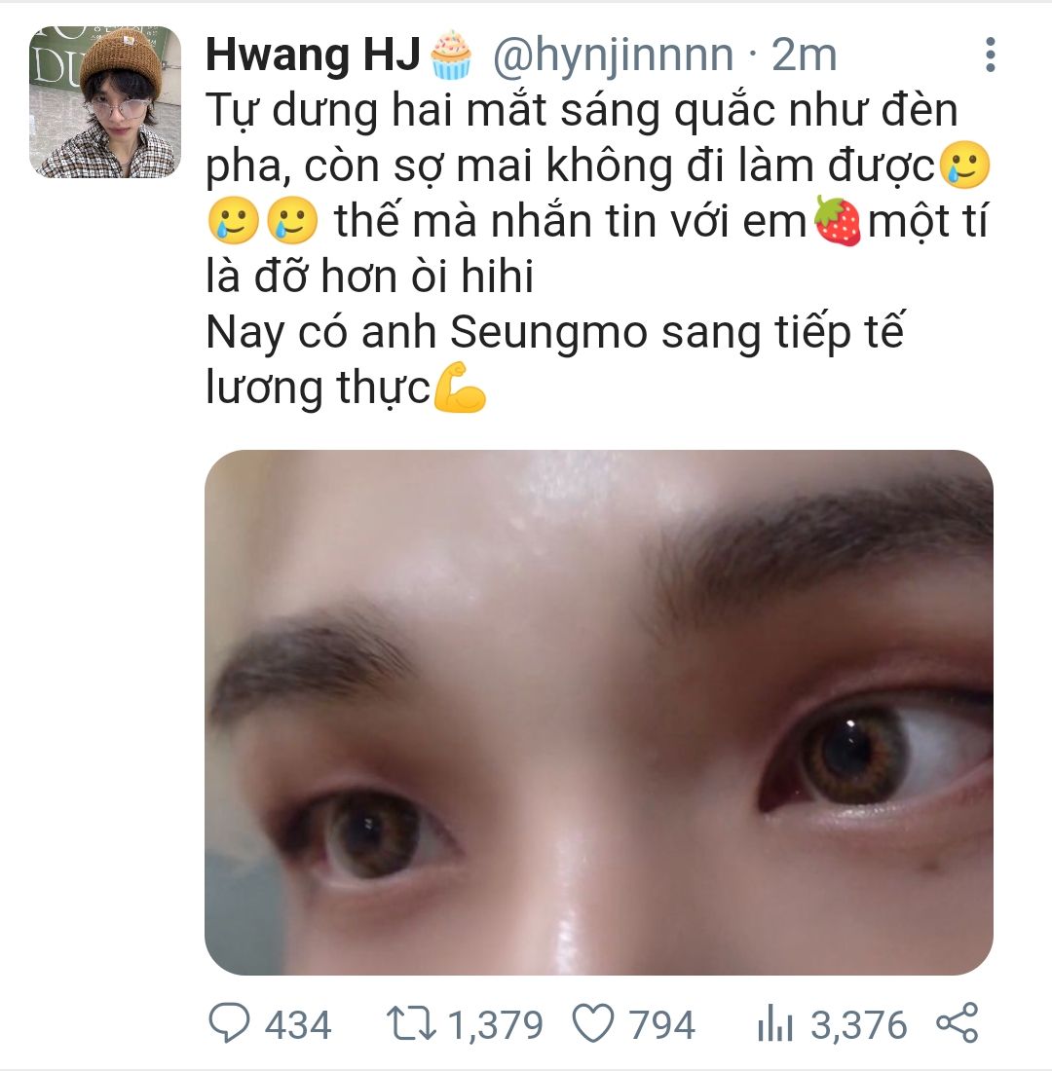Viewport: 1052px width, 1071px height.
Task: Click the Hwang HJ display name
Action: pyautogui.click(x=313, y=55)
